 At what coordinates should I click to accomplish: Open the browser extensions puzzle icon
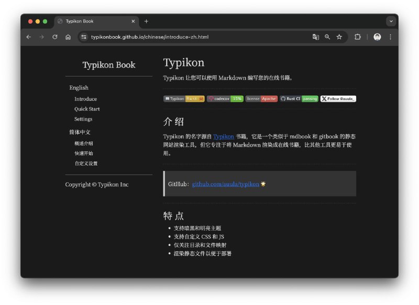358,37
